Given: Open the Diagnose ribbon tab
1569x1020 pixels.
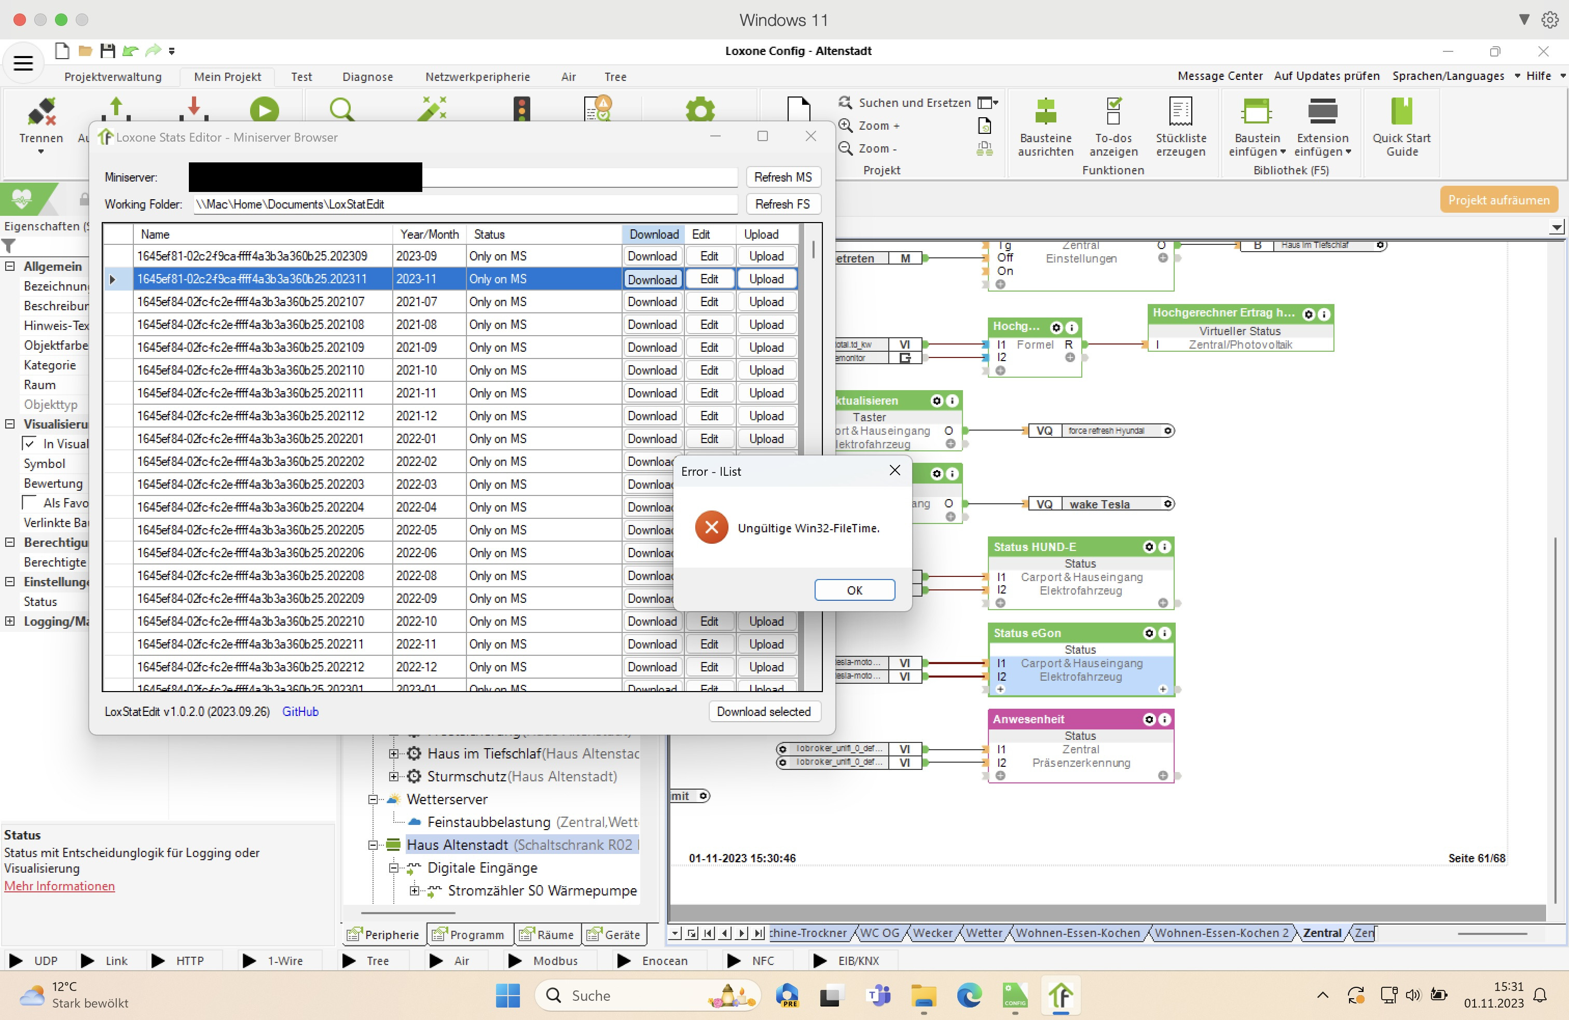Looking at the screenshot, I should pyautogui.click(x=367, y=77).
